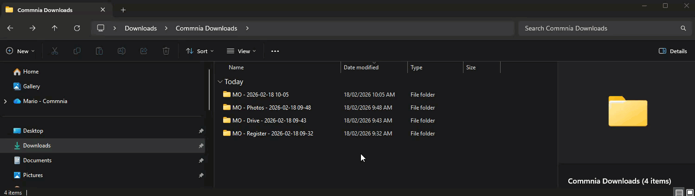Click the Back navigation arrow
Viewport: 695px width, 196px height.
tap(10, 28)
